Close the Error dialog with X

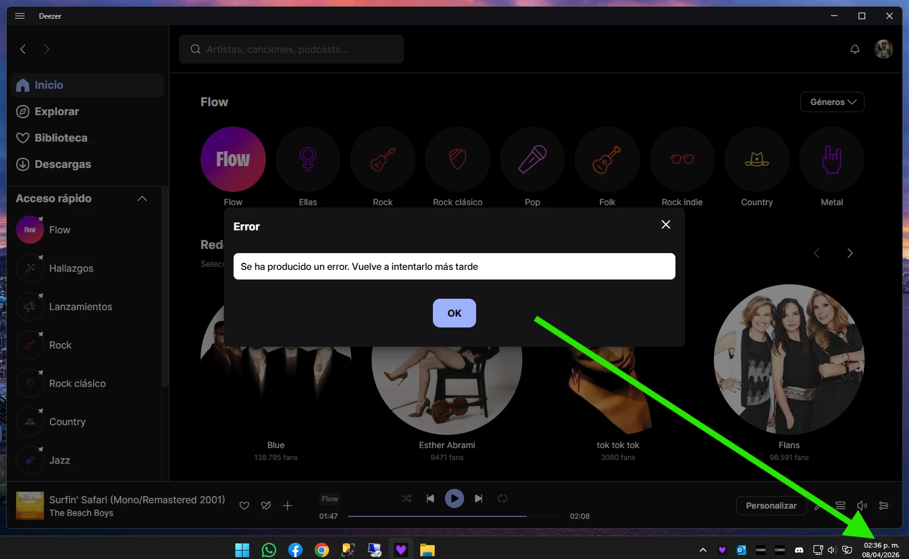point(666,224)
